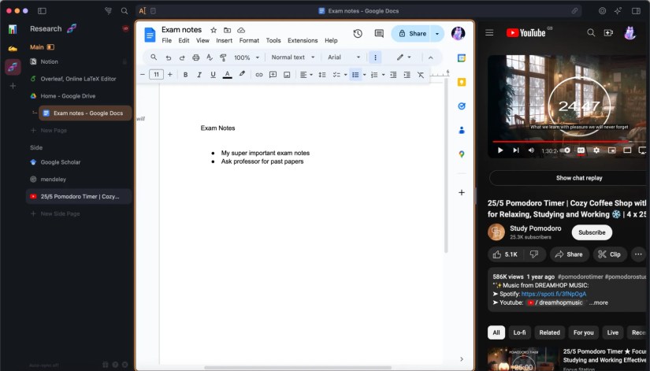Click the redo icon in Docs toolbar
The height and width of the screenshot is (371, 650).
pos(182,58)
